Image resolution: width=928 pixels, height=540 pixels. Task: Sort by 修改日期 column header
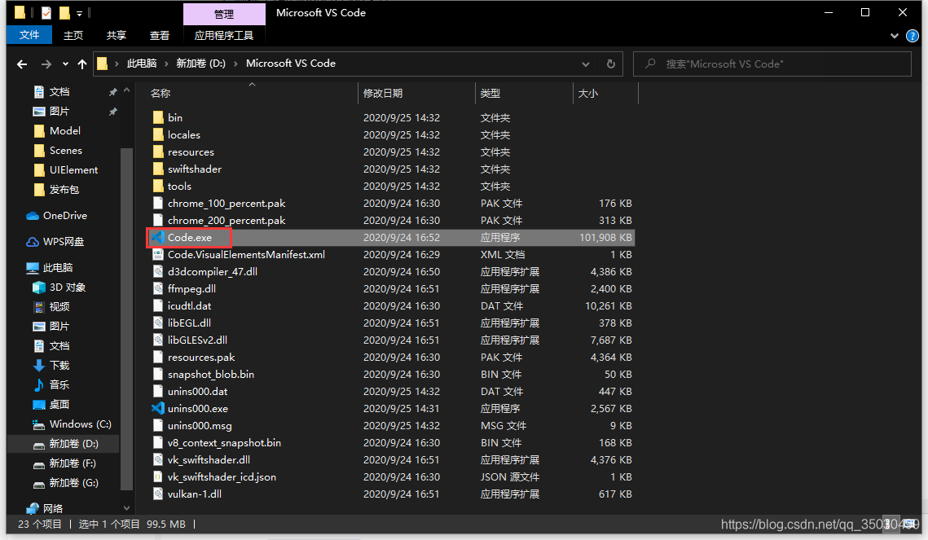pyautogui.click(x=382, y=93)
